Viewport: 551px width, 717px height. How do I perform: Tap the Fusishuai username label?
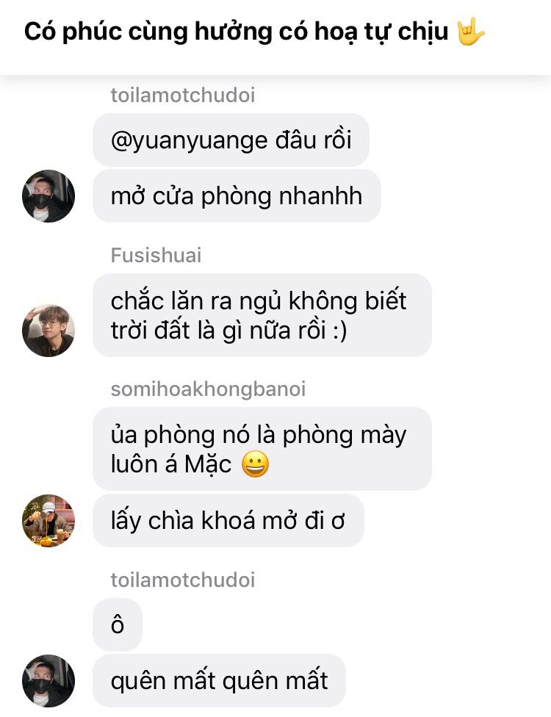tap(156, 255)
